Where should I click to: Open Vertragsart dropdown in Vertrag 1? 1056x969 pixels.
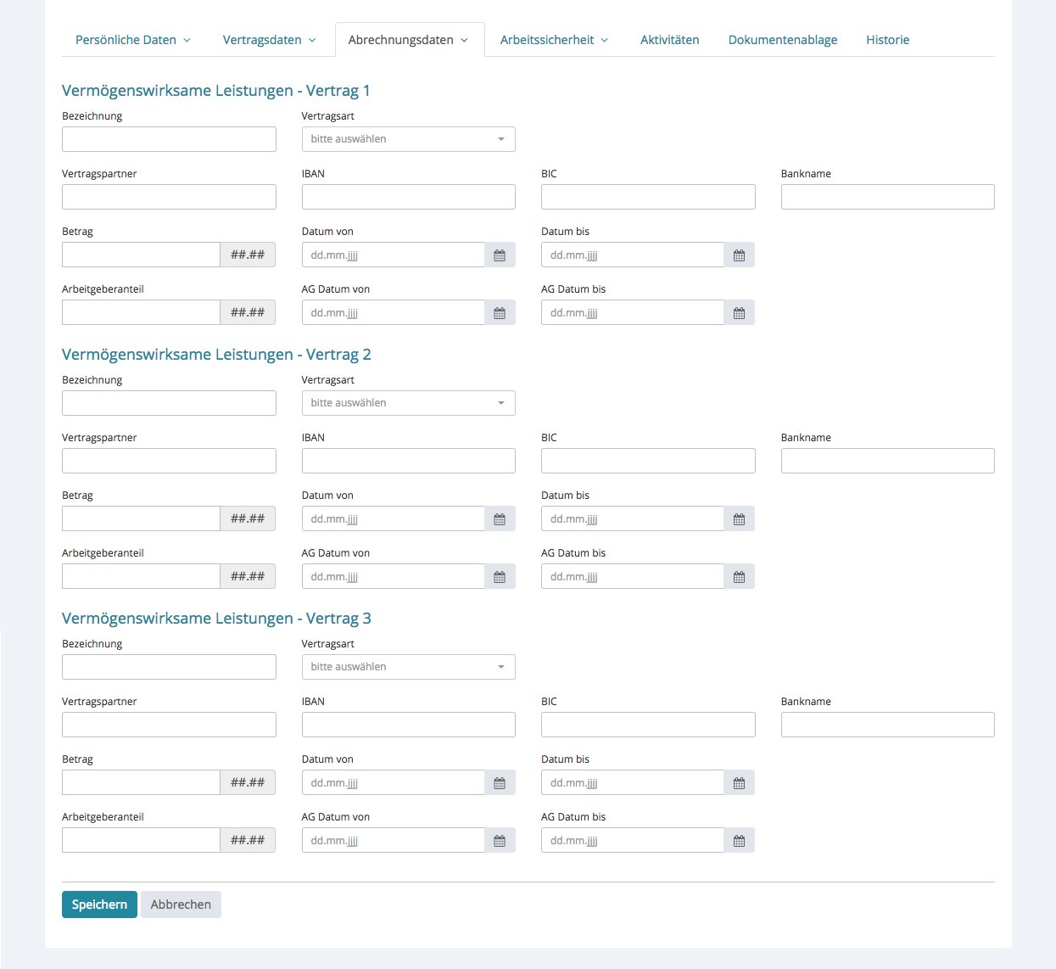click(408, 139)
